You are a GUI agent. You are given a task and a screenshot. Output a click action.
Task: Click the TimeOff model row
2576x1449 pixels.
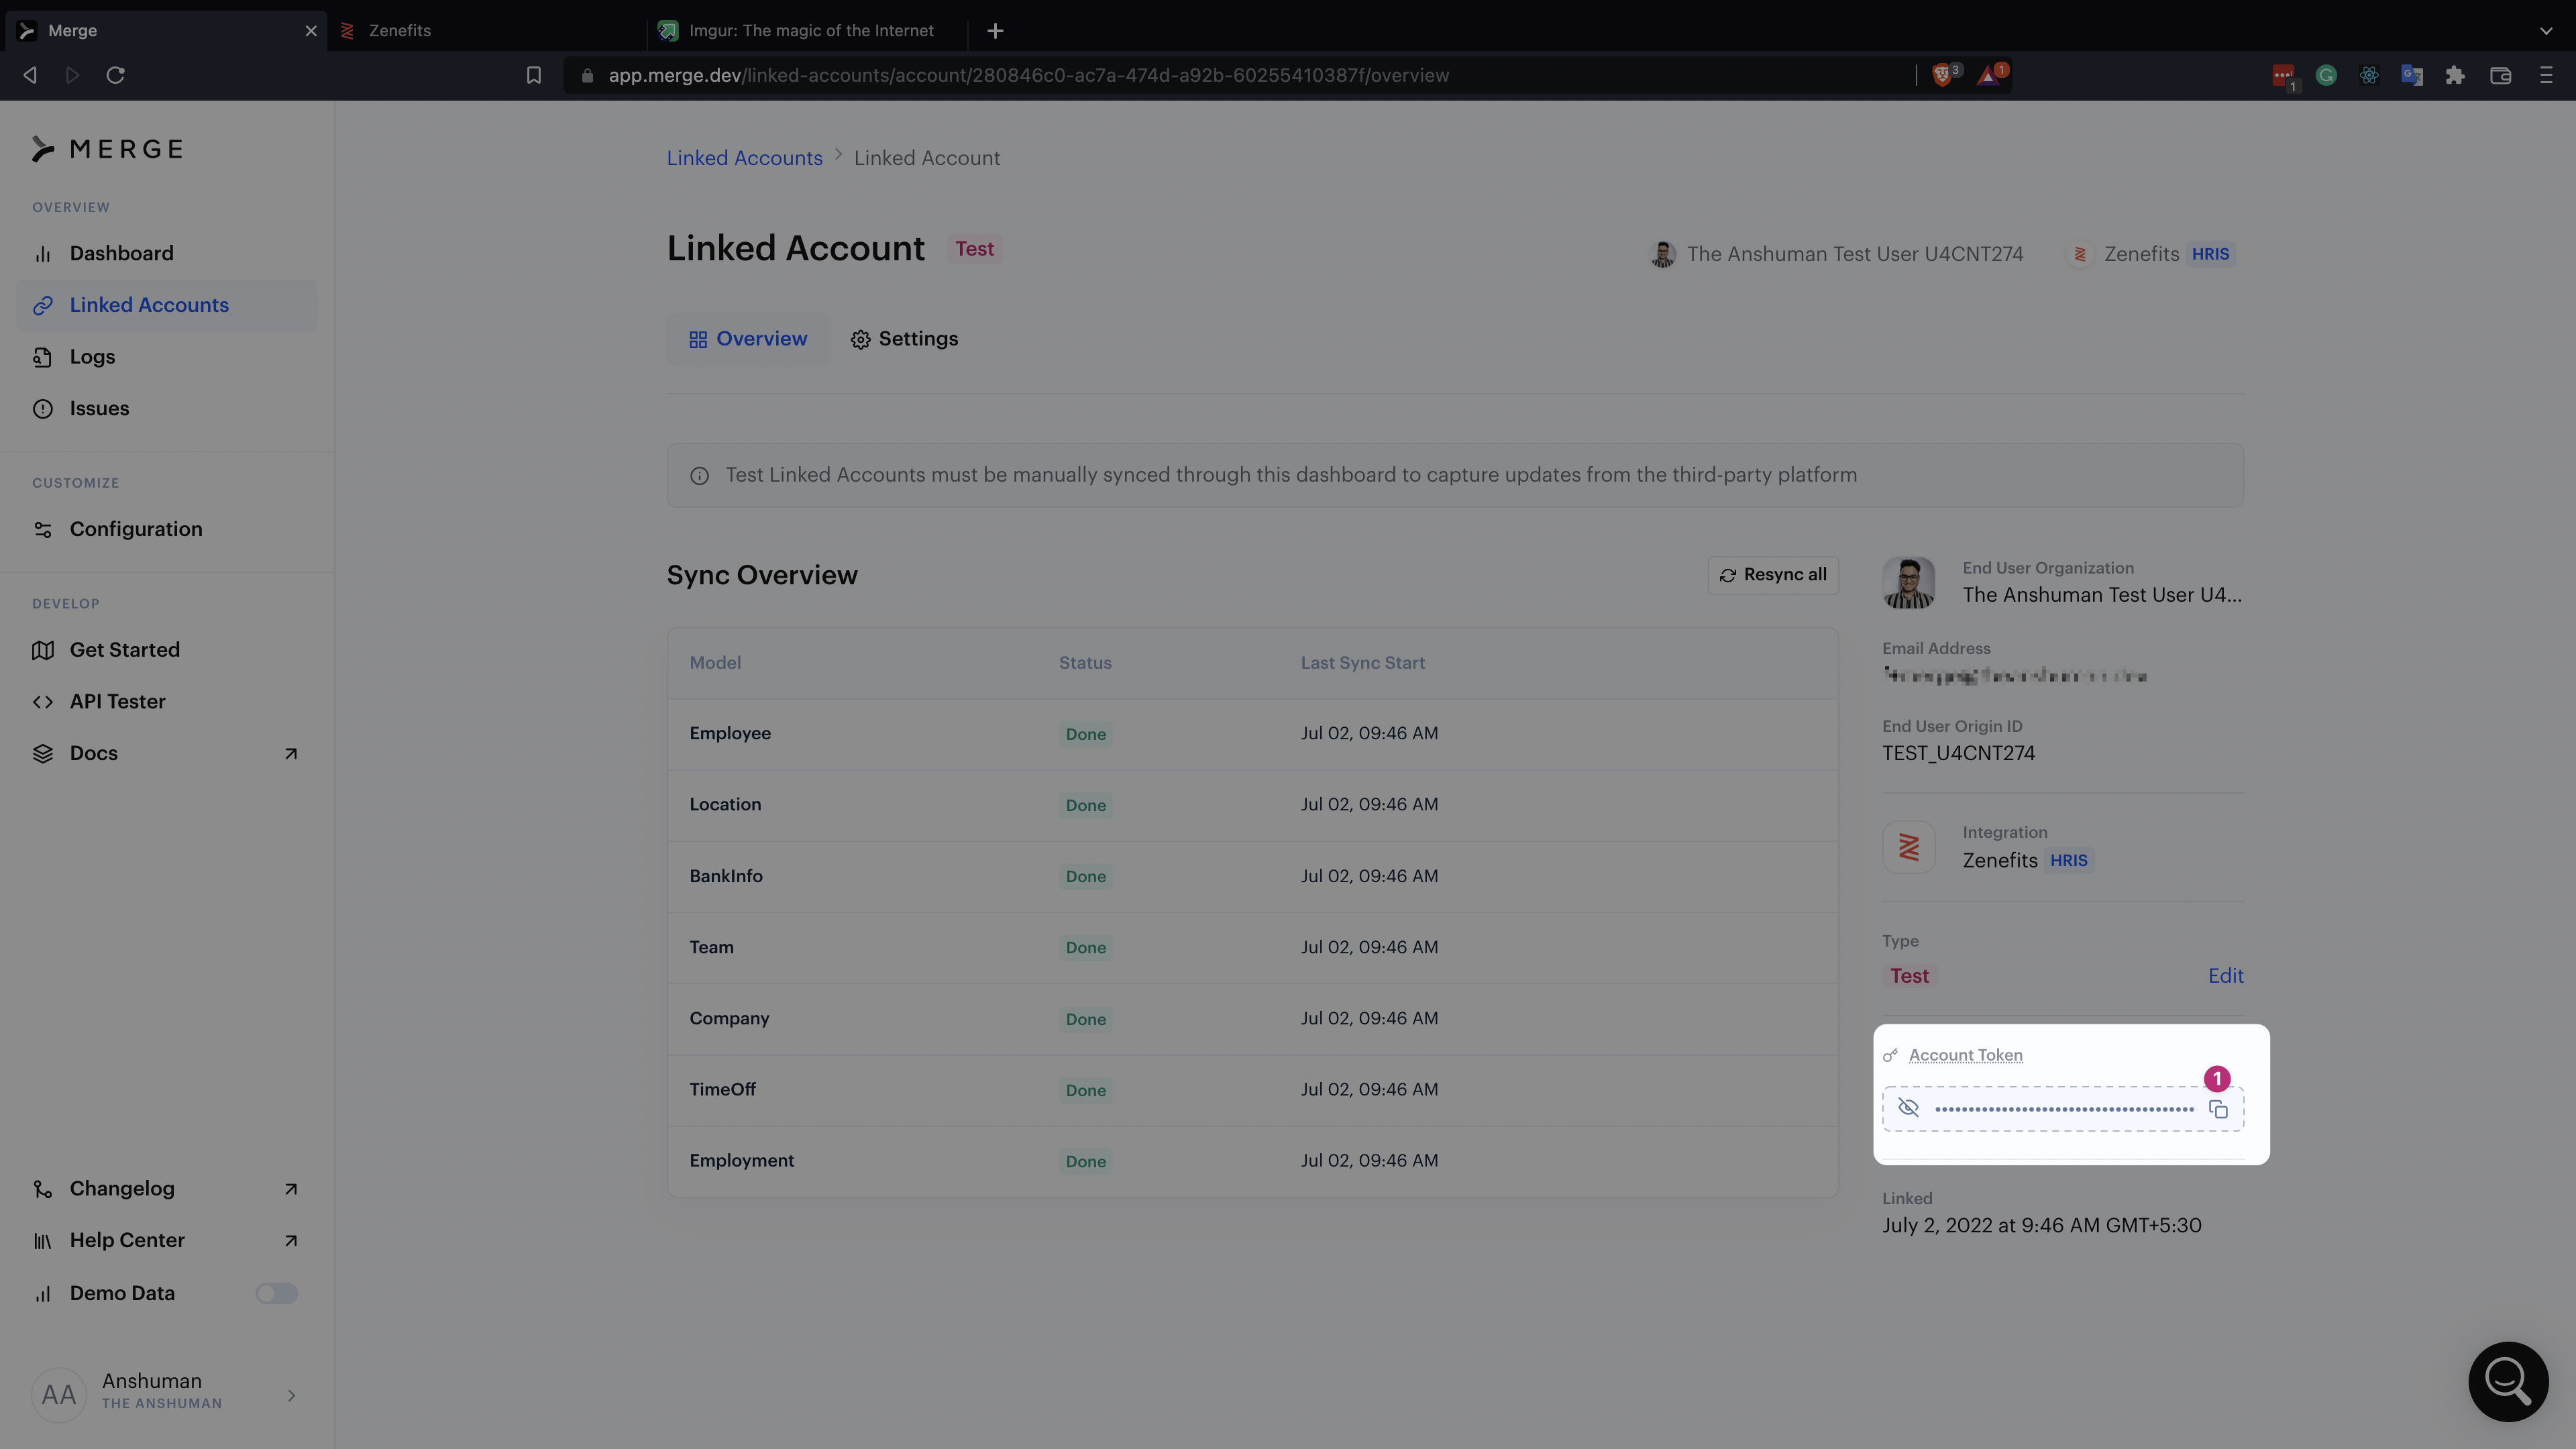(1252, 1090)
